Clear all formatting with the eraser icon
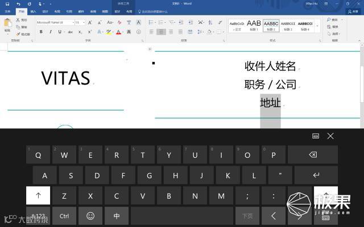Viewport: 364px width, 227px height. pos(119,23)
